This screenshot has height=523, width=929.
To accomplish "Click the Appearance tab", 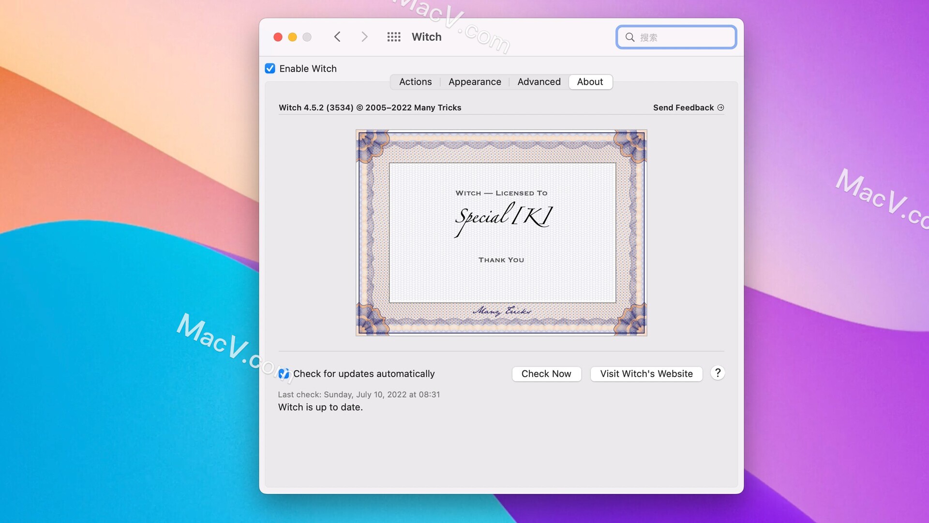I will 475,82.
